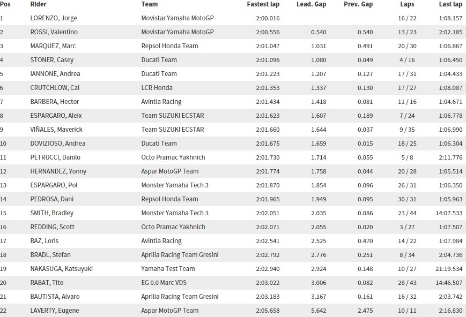Click the Lead. Gap column header
This screenshot has height=317, width=466.
point(311,4)
